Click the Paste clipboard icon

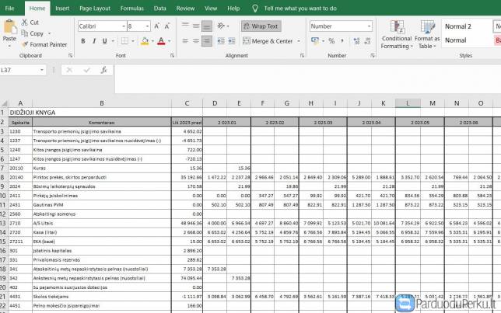[x=9, y=30]
